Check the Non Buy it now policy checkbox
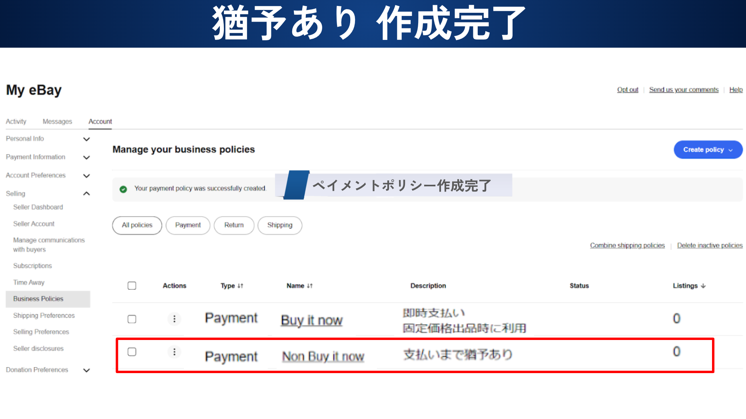This screenshot has height=419, width=746. point(132,352)
